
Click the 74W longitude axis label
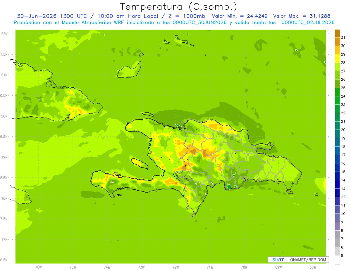pos(107,267)
